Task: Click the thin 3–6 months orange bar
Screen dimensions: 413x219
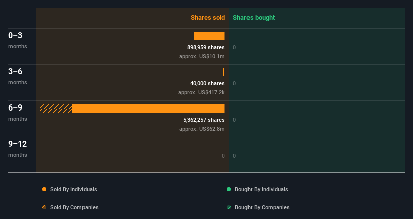Action: [224, 72]
